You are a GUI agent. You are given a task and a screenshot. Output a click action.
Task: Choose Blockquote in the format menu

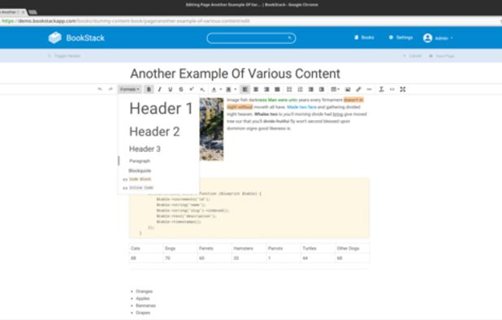(x=140, y=171)
